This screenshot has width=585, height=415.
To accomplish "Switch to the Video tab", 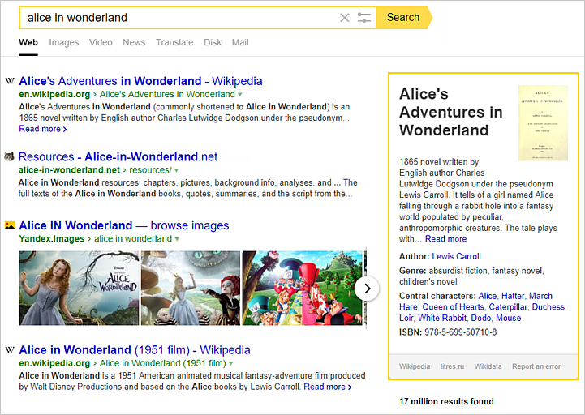I will pyautogui.click(x=101, y=42).
